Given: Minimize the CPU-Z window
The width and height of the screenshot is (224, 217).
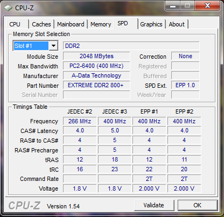Looking at the screenshot, I should click(173, 6).
